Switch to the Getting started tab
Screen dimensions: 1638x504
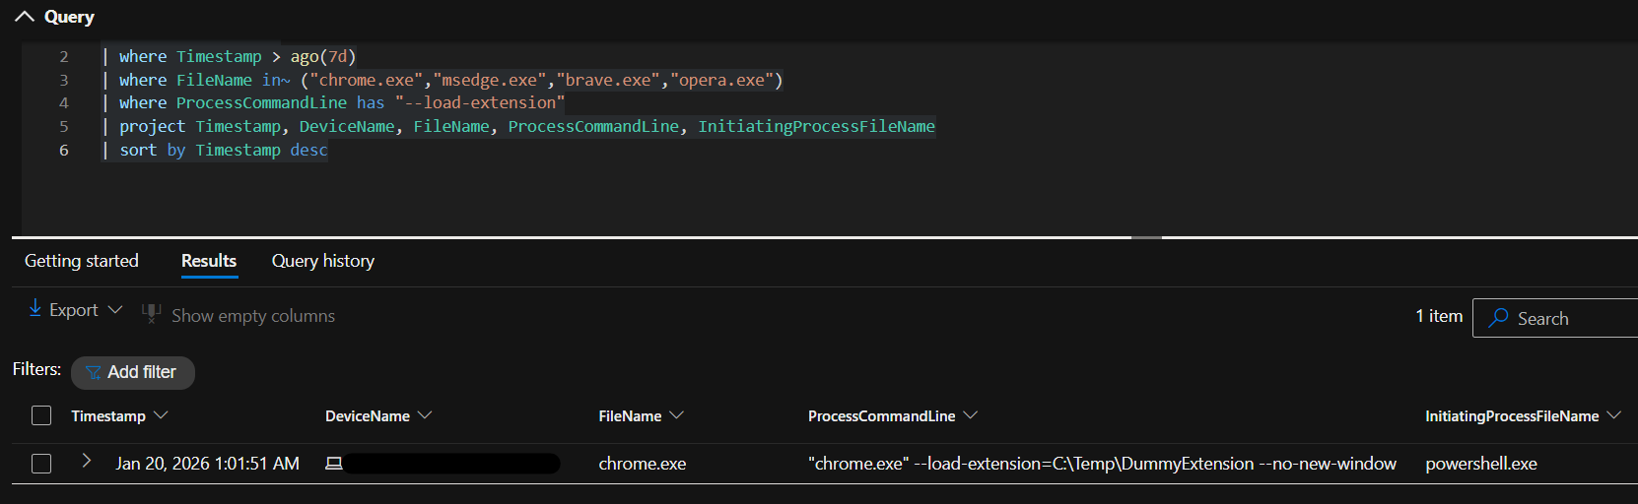(82, 261)
